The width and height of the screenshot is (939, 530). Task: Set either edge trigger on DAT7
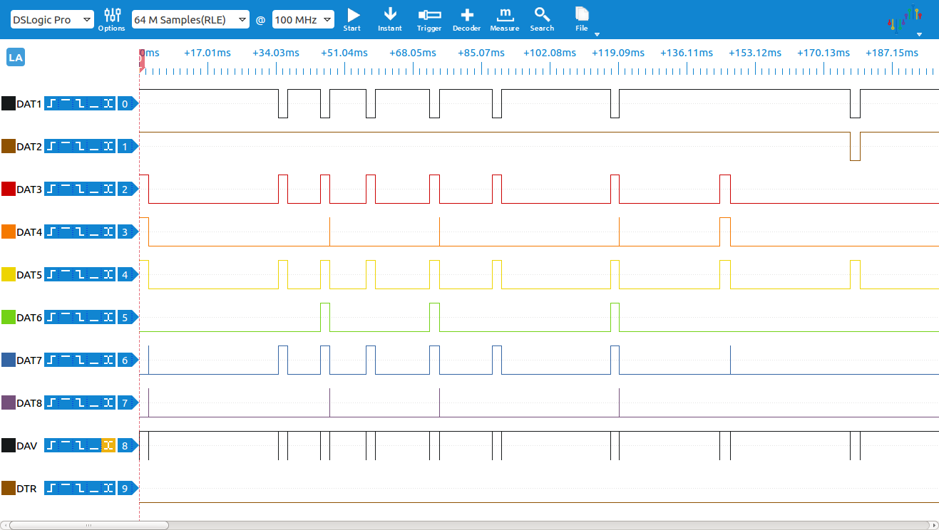click(108, 360)
